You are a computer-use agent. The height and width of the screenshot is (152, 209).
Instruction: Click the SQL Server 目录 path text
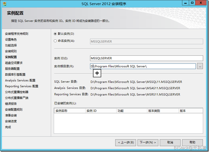pyautogui.click(x=136, y=82)
